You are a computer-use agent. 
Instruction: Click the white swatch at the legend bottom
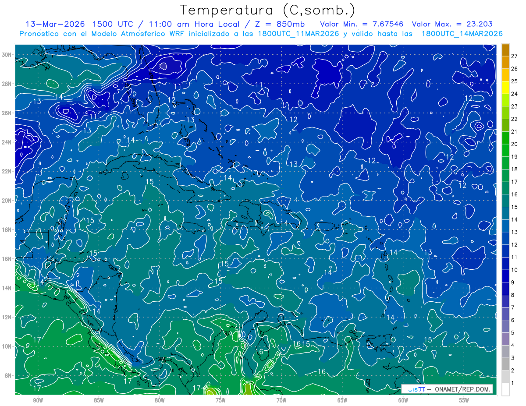[505, 389]
